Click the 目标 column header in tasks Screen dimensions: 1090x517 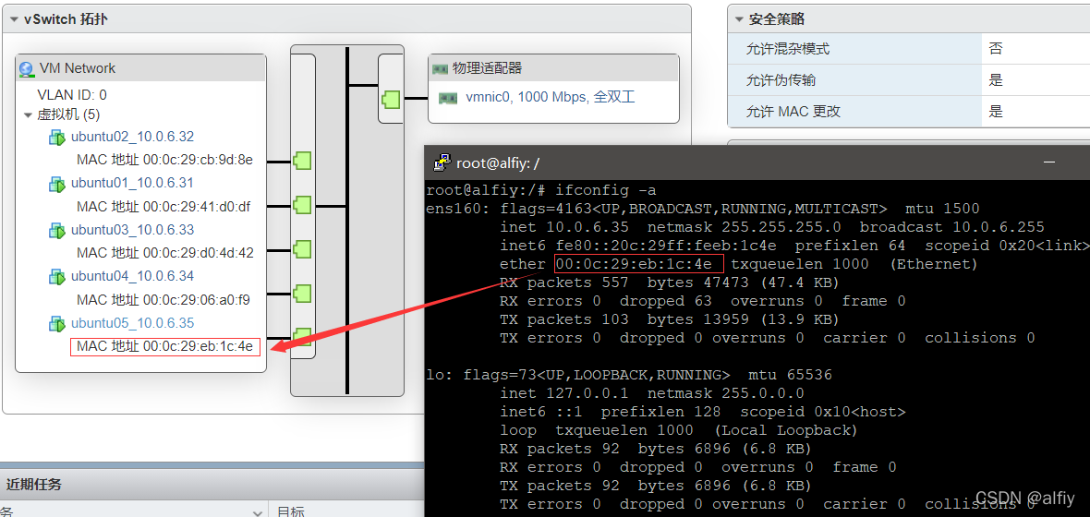click(290, 511)
